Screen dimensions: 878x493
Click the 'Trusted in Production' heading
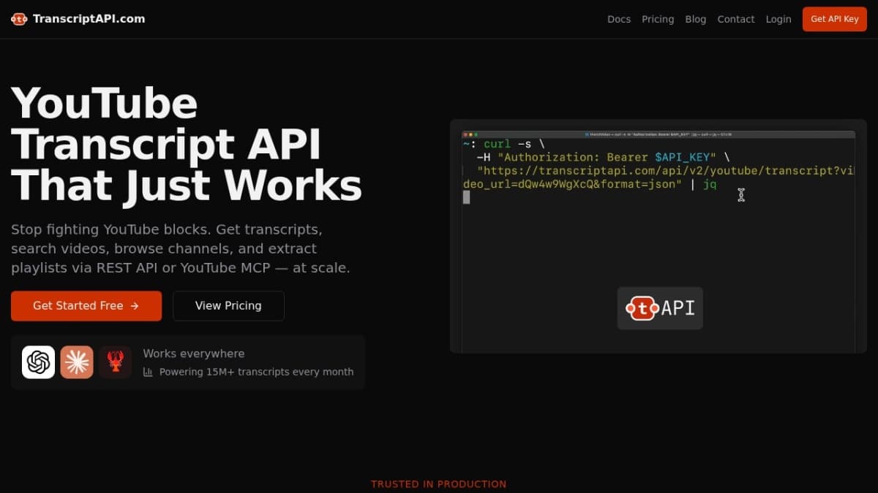click(438, 484)
